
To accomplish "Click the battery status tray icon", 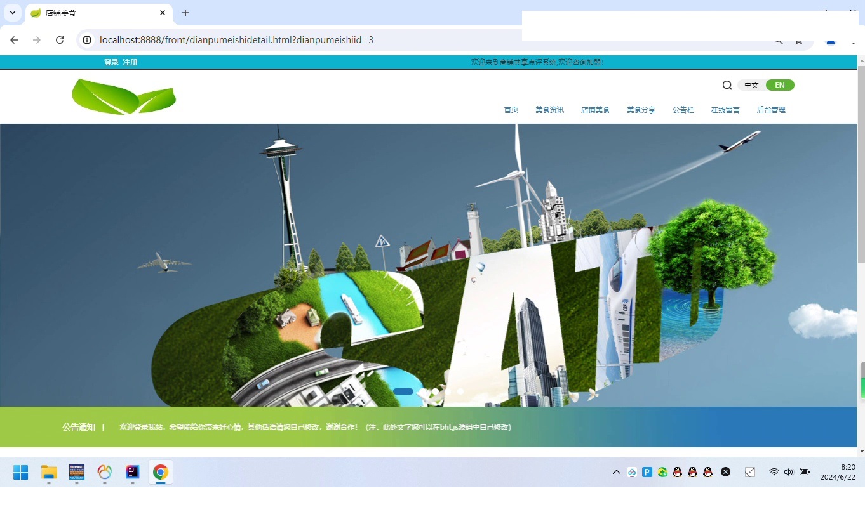I will pyautogui.click(x=805, y=472).
